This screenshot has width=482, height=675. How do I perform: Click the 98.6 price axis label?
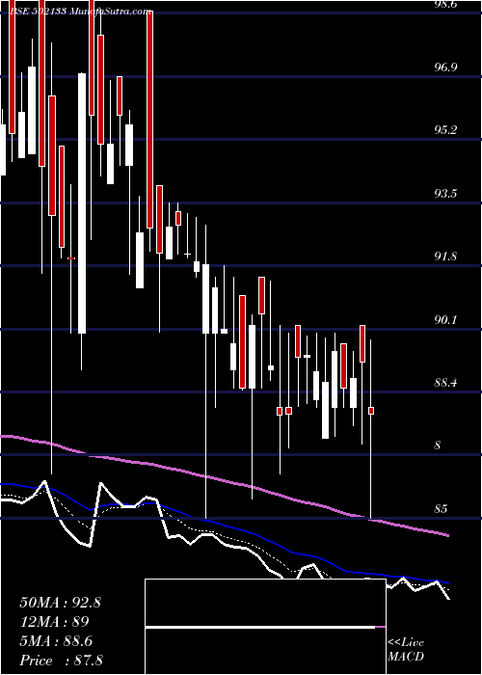(446, 4)
